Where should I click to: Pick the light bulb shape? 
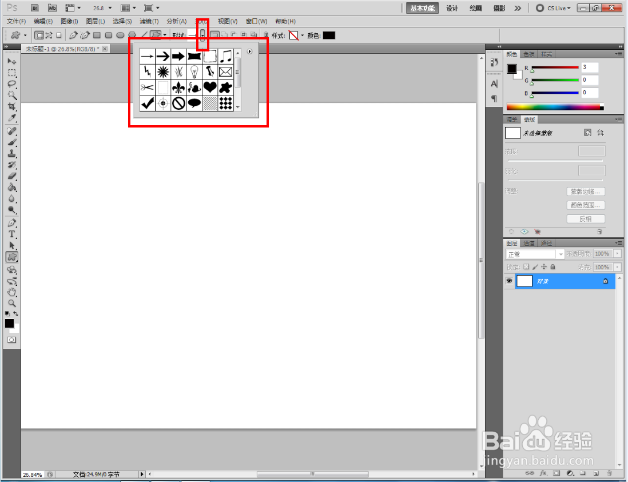click(194, 71)
